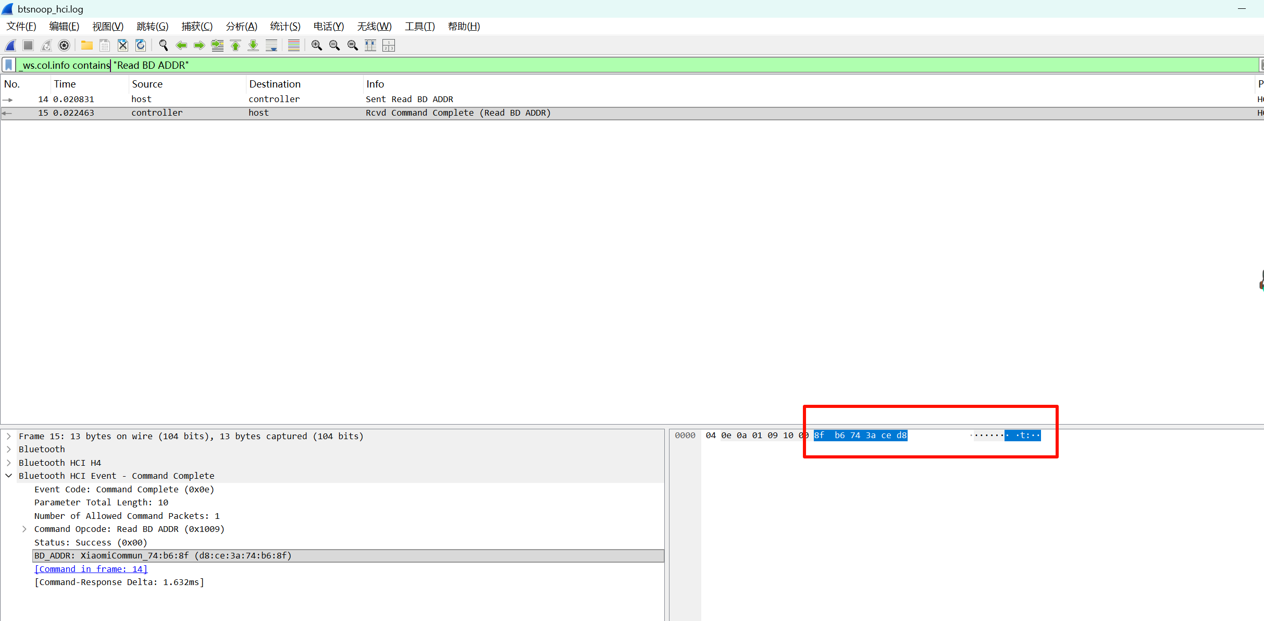Open the 统计(S) menu
Screen dimensions: 1264x621
285,27
